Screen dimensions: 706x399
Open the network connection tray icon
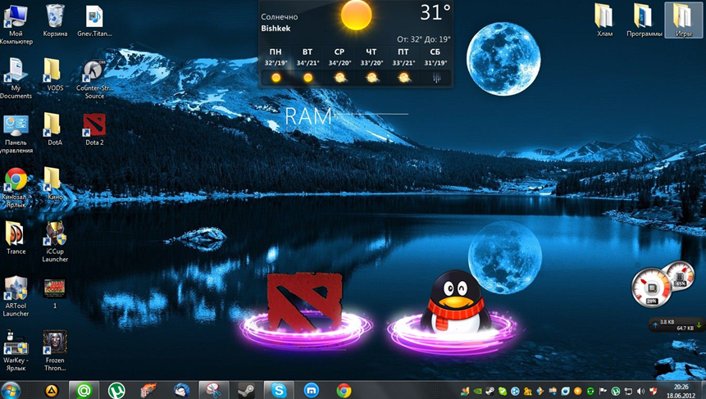628,391
